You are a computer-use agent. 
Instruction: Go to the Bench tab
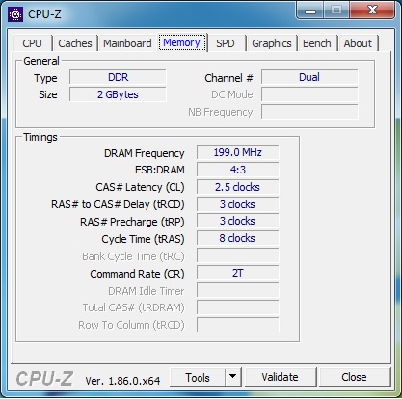pos(317,43)
